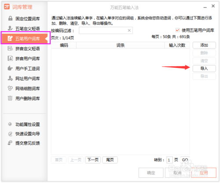Minimize the 万能五笔输入法 window
220x183 pixels.
tap(205, 7)
